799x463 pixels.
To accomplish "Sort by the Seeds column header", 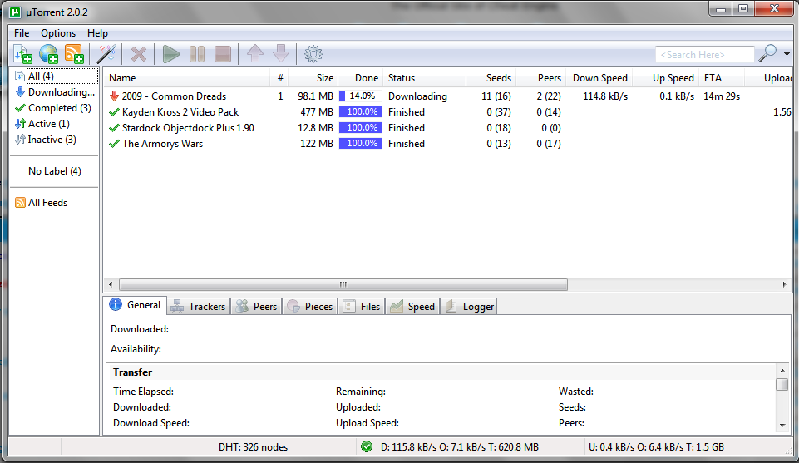I will (491, 78).
